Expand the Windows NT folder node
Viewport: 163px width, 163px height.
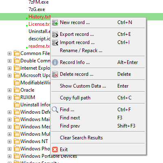tap(9, 141)
